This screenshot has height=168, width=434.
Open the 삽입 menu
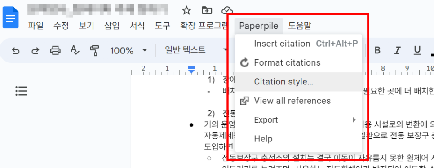pyautogui.click(x=112, y=26)
